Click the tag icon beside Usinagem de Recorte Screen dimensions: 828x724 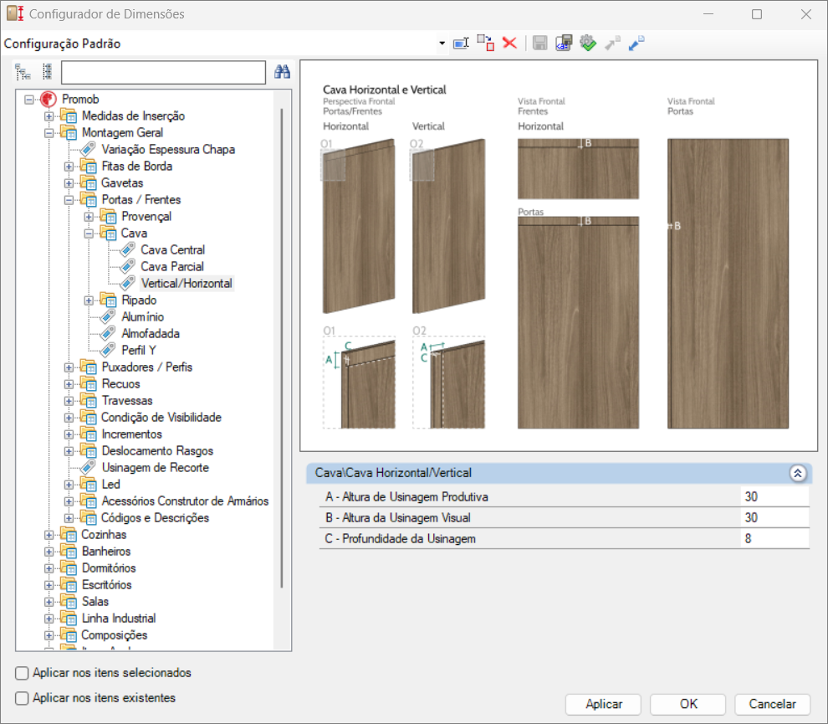[88, 467]
